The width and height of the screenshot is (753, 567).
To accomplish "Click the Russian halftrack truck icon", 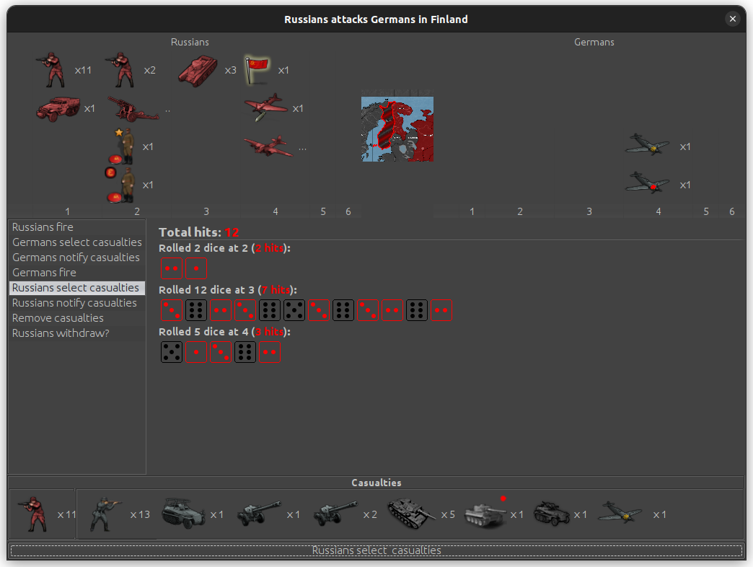I will click(x=57, y=109).
